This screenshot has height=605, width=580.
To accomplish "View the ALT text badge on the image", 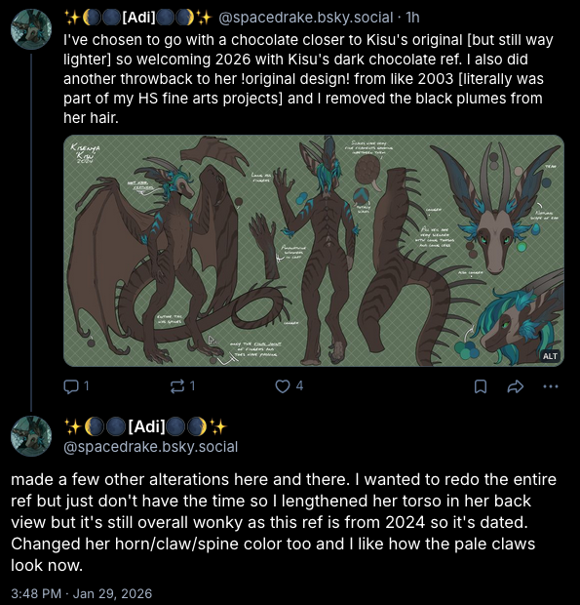I will [x=550, y=356].
